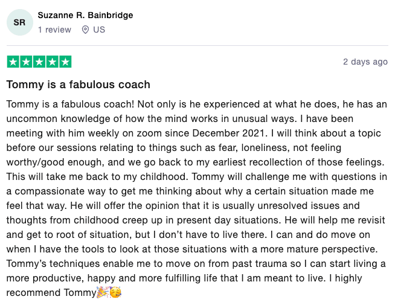Click the '1 review' count text

coord(54,30)
